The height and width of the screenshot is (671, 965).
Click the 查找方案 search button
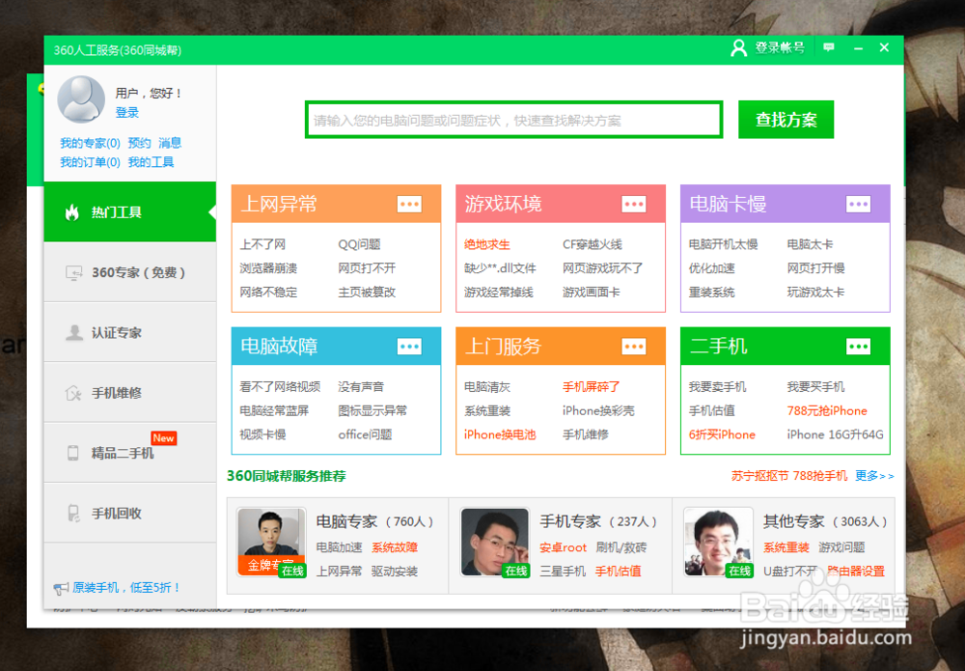point(786,119)
